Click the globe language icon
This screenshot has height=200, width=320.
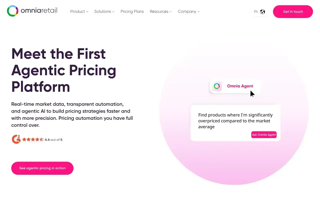[x=262, y=12]
